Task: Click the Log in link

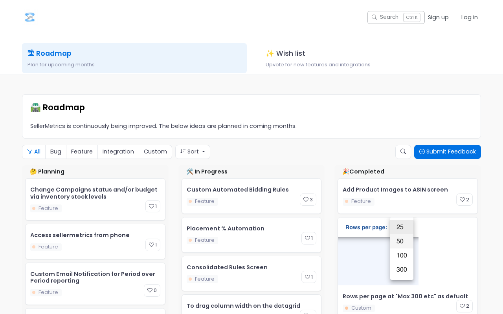Action: pyautogui.click(x=470, y=17)
